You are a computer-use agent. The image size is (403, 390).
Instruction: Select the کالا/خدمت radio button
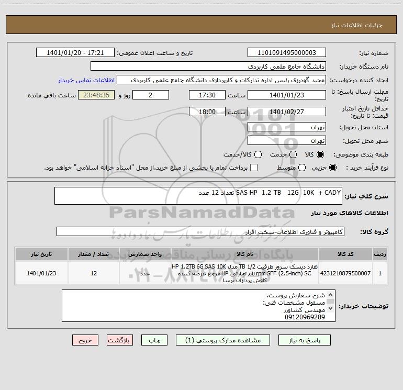[258, 154]
